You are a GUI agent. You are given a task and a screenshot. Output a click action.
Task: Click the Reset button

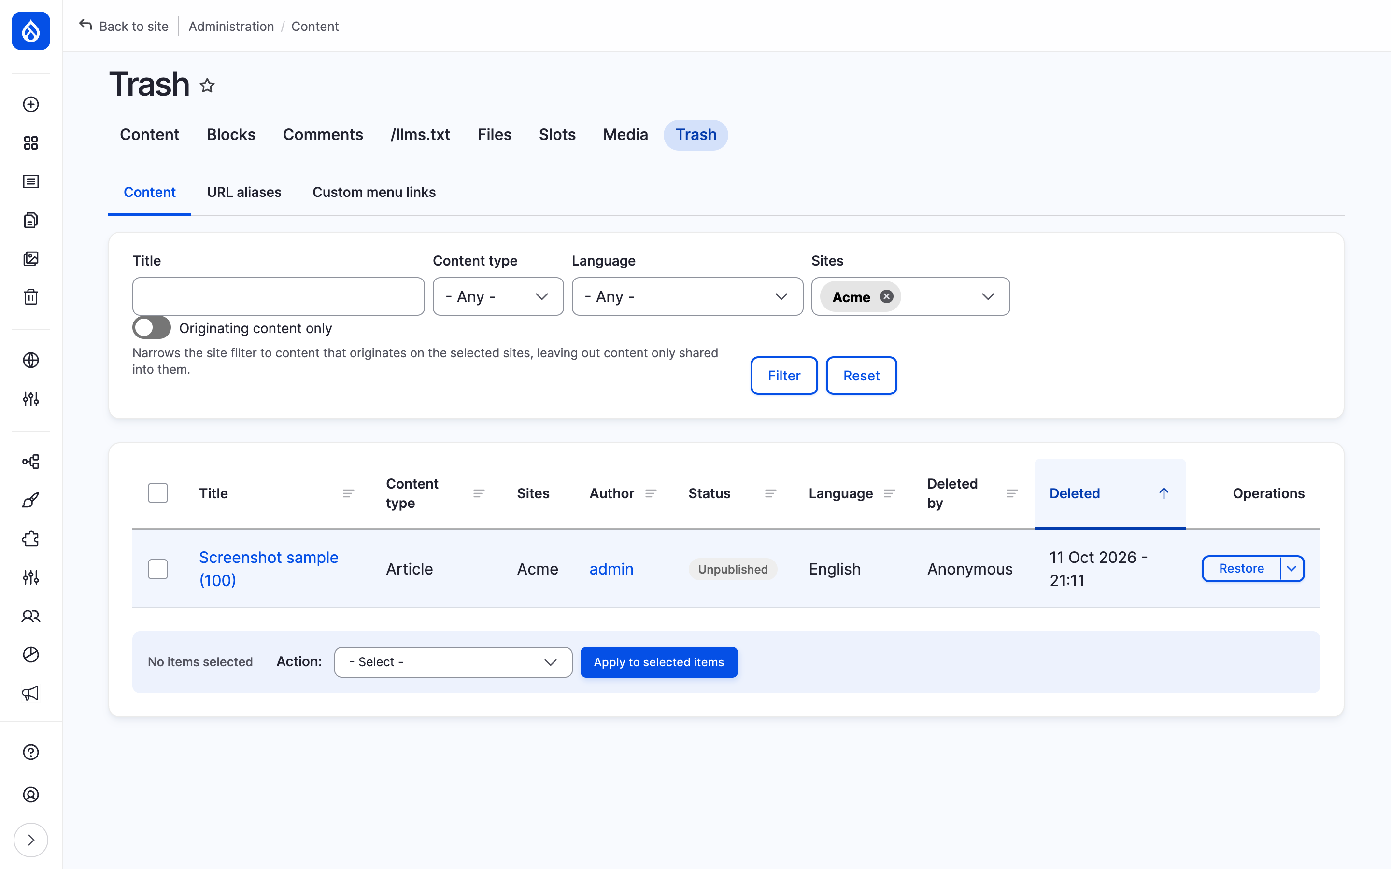pos(861,376)
